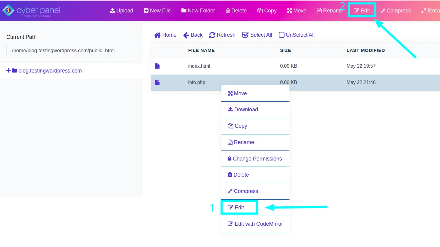Click the Current Path input field
The width and height of the screenshot is (440, 247).
click(71, 51)
